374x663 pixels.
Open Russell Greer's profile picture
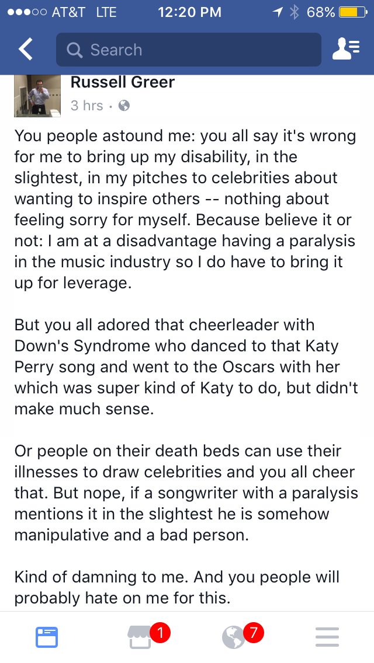coord(37,96)
